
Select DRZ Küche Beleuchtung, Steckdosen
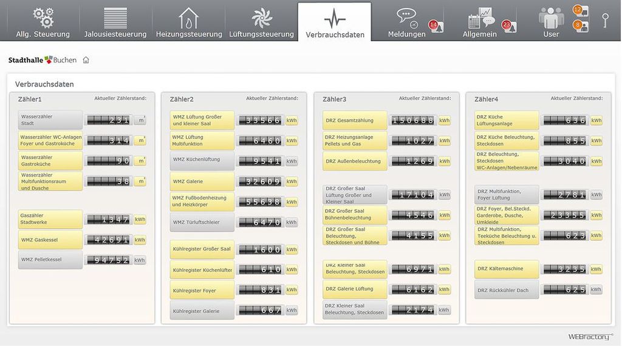(x=507, y=140)
